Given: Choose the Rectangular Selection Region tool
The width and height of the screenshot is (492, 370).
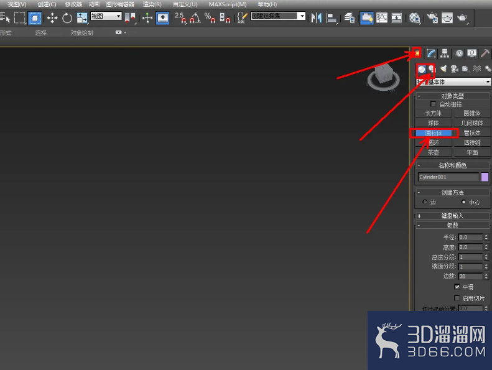Looking at the screenshot, I should (x=20, y=18).
